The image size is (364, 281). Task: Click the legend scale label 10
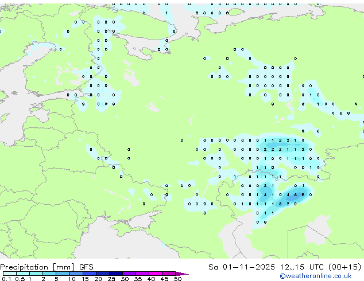[72, 279]
